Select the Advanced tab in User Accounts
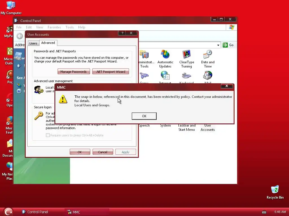Screen dimensions: 289x216 pyautogui.click(x=48, y=43)
